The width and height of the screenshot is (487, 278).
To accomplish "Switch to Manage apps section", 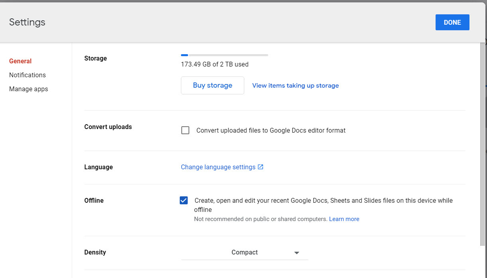I will point(29,89).
